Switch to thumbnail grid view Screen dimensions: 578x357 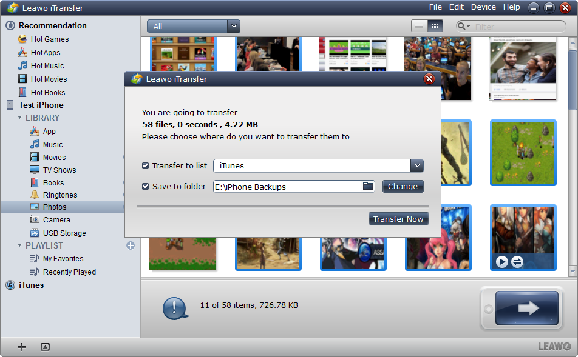click(435, 26)
